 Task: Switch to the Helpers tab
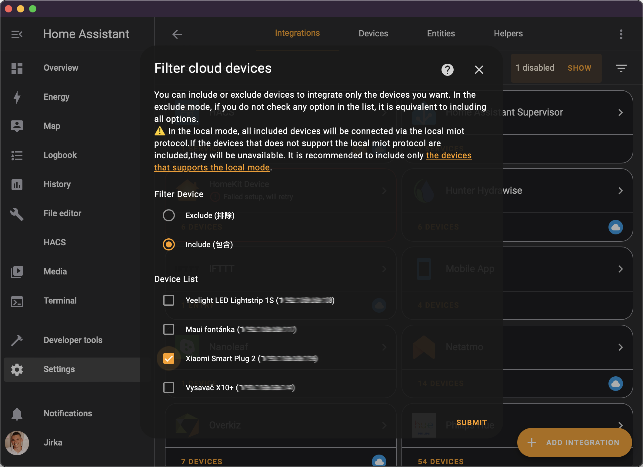click(508, 34)
